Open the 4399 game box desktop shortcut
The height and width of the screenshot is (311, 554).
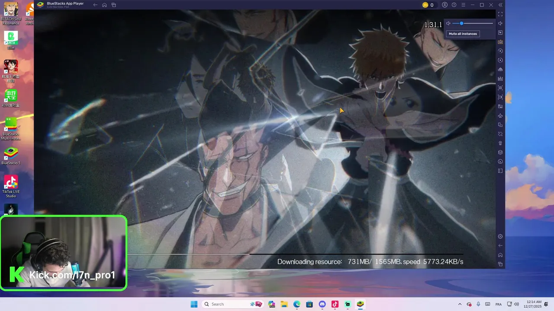pyautogui.click(x=11, y=98)
